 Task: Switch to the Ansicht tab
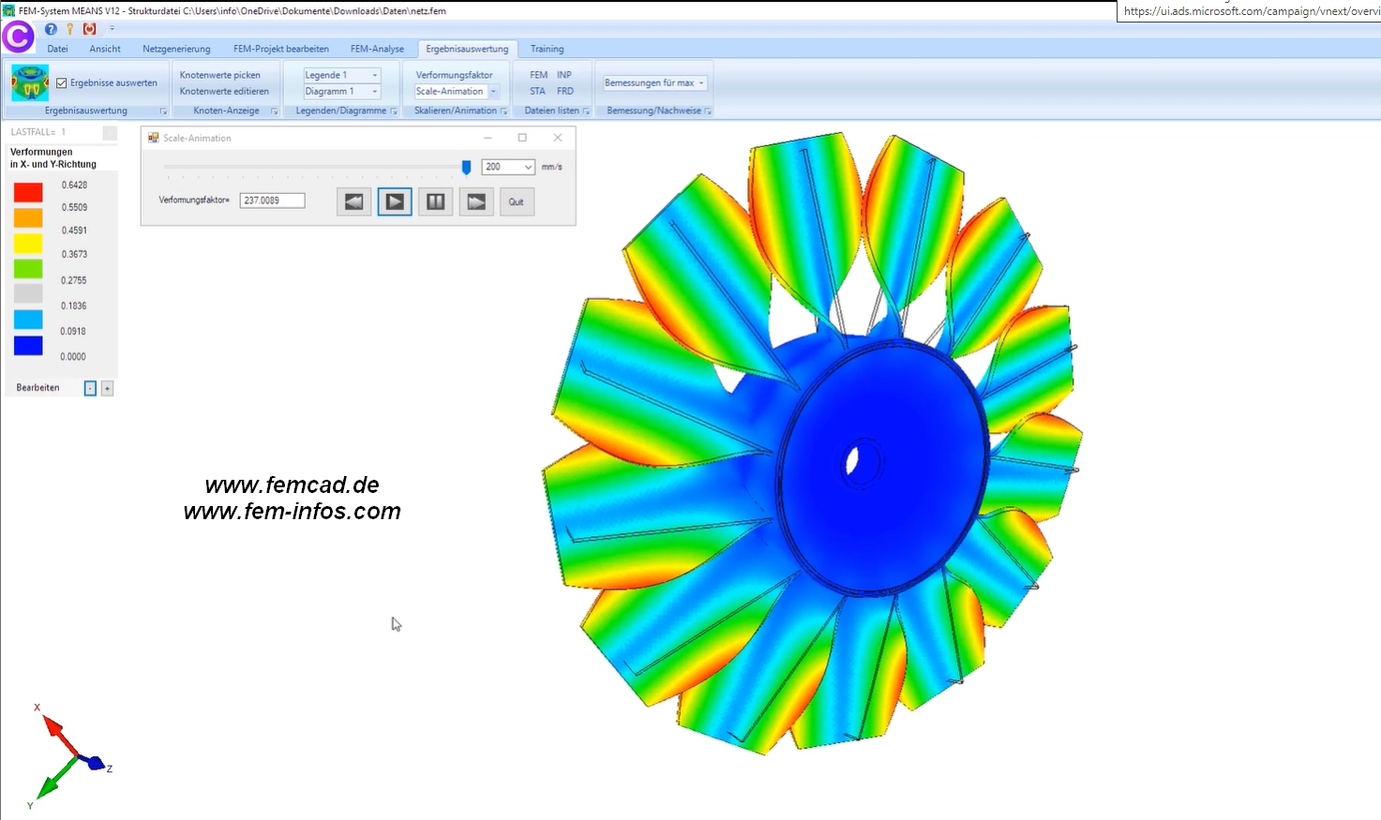tap(105, 49)
